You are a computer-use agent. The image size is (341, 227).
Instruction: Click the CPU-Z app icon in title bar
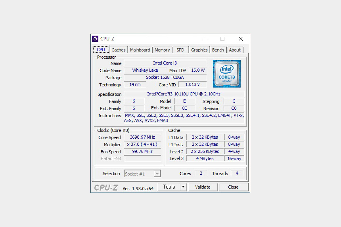click(x=95, y=39)
